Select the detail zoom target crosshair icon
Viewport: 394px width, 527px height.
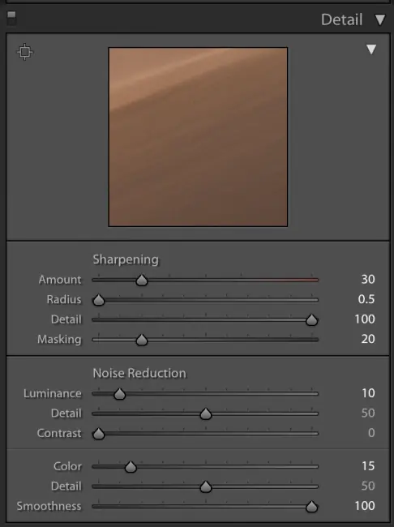(25, 52)
